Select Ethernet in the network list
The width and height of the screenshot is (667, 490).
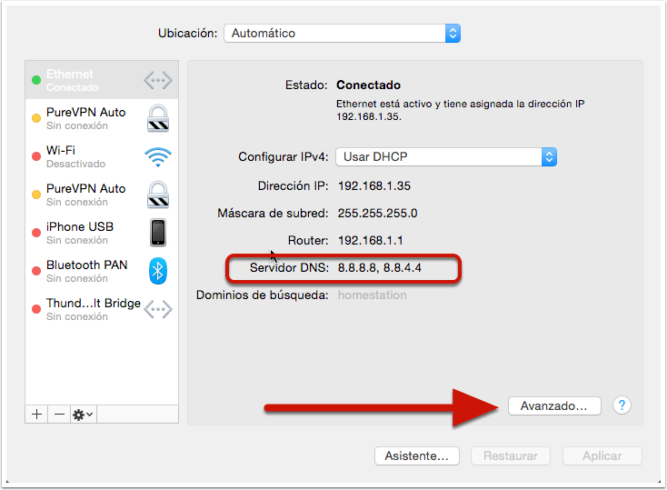82,81
